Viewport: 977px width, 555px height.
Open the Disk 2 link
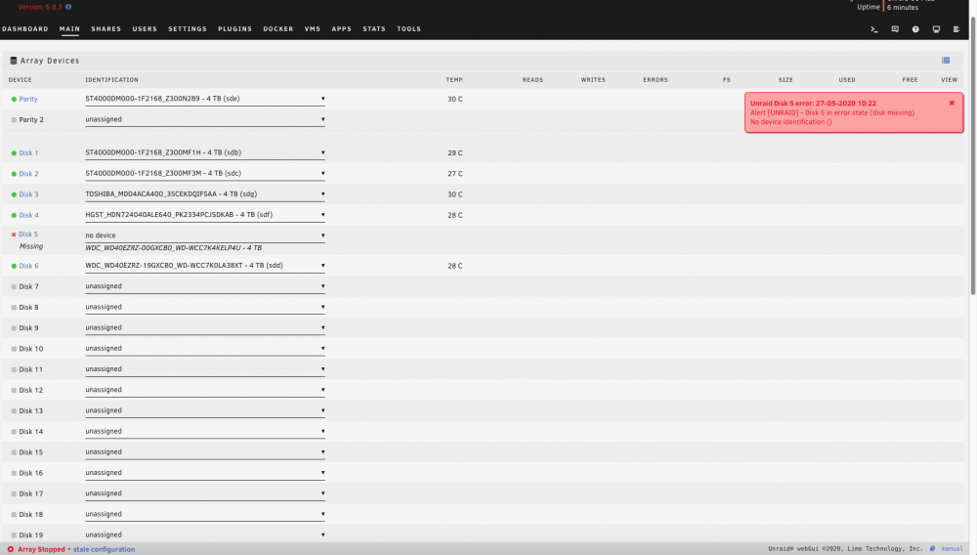pos(28,174)
